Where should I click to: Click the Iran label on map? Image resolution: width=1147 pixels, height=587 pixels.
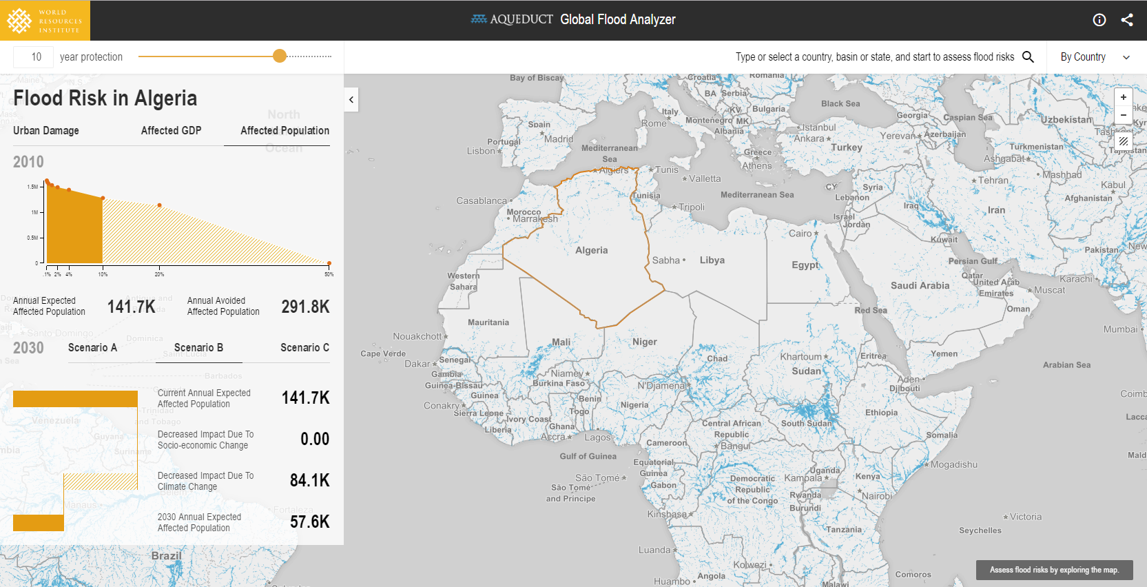[996, 210]
